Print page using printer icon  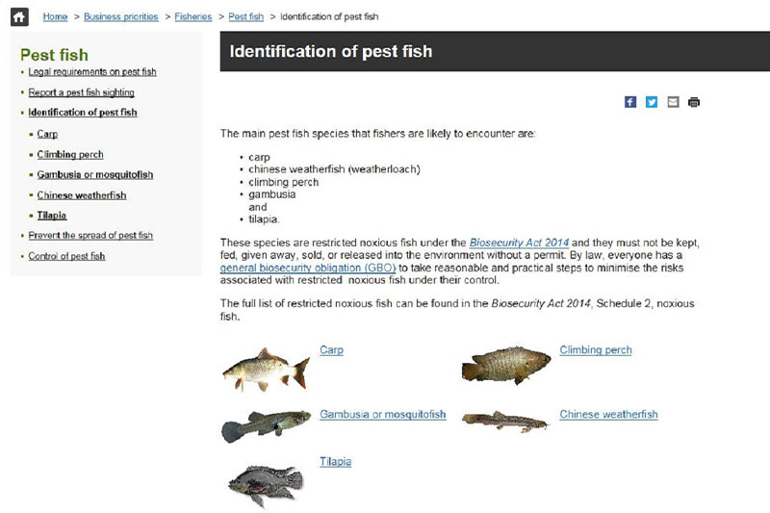pyautogui.click(x=694, y=102)
